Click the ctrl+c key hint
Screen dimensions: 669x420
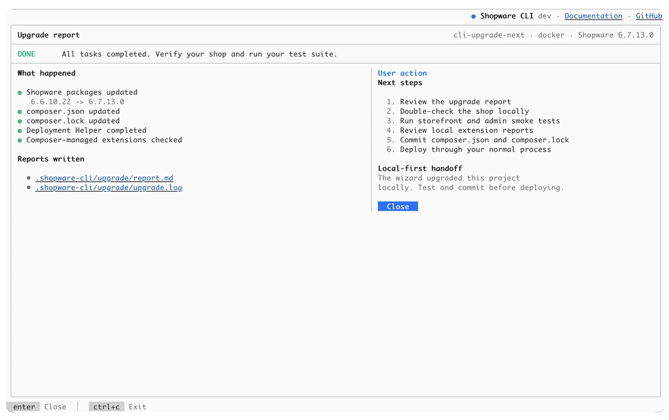pyautogui.click(x=106, y=407)
